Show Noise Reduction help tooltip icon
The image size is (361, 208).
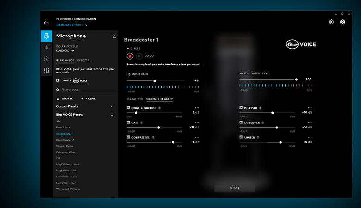pos(160,108)
